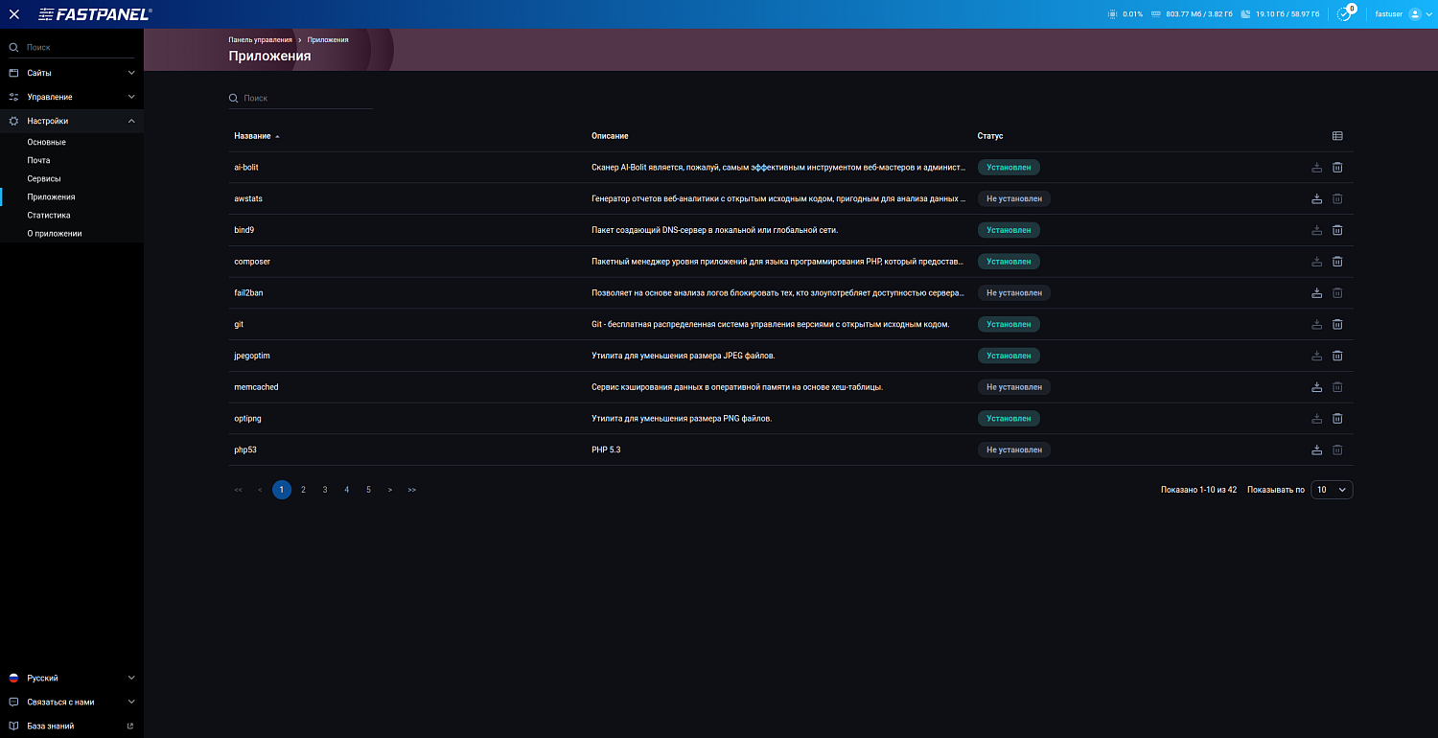Screen dimensions: 1438x738
Task: Click delete icon for composer
Action: 1337,262
